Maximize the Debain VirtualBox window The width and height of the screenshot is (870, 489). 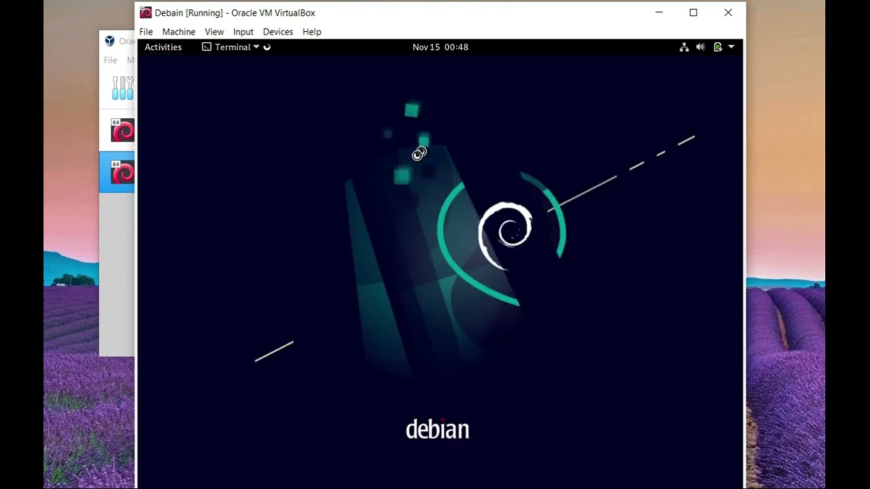pyautogui.click(x=693, y=12)
